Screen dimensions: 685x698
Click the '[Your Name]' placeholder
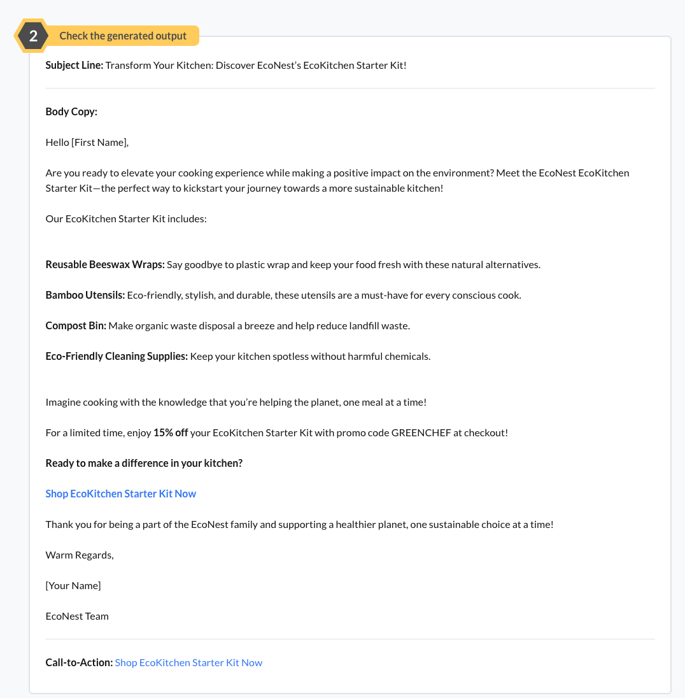pyautogui.click(x=73, y=585)
